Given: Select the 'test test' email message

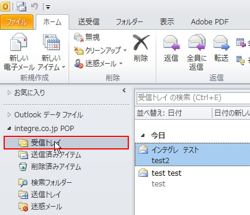Looking at the screenshot, I should 192,178.
